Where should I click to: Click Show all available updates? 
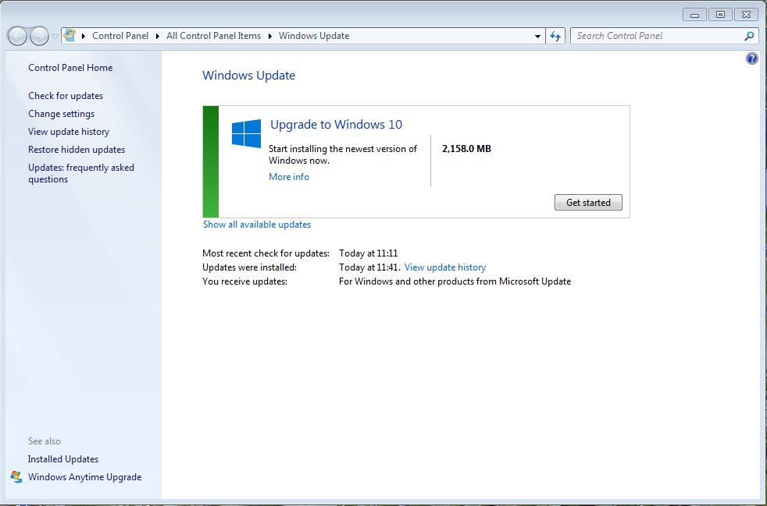[257, 225]
